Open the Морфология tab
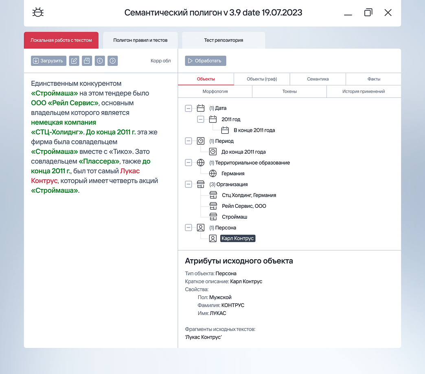 point(215,91)
